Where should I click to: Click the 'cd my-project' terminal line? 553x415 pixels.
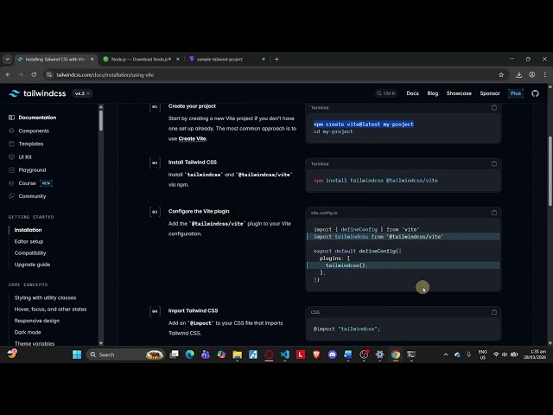[x=334, y=131]
